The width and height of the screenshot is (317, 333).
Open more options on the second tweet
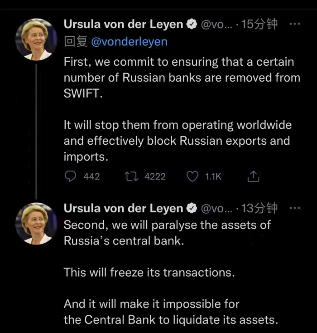(294, 208)
